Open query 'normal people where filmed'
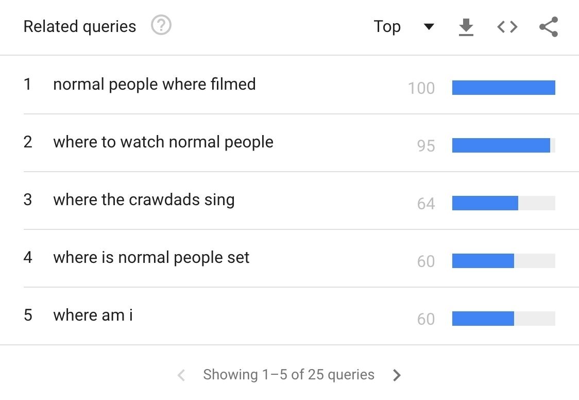This screenshot has height=400, width=579. click(x=154, y=84)
